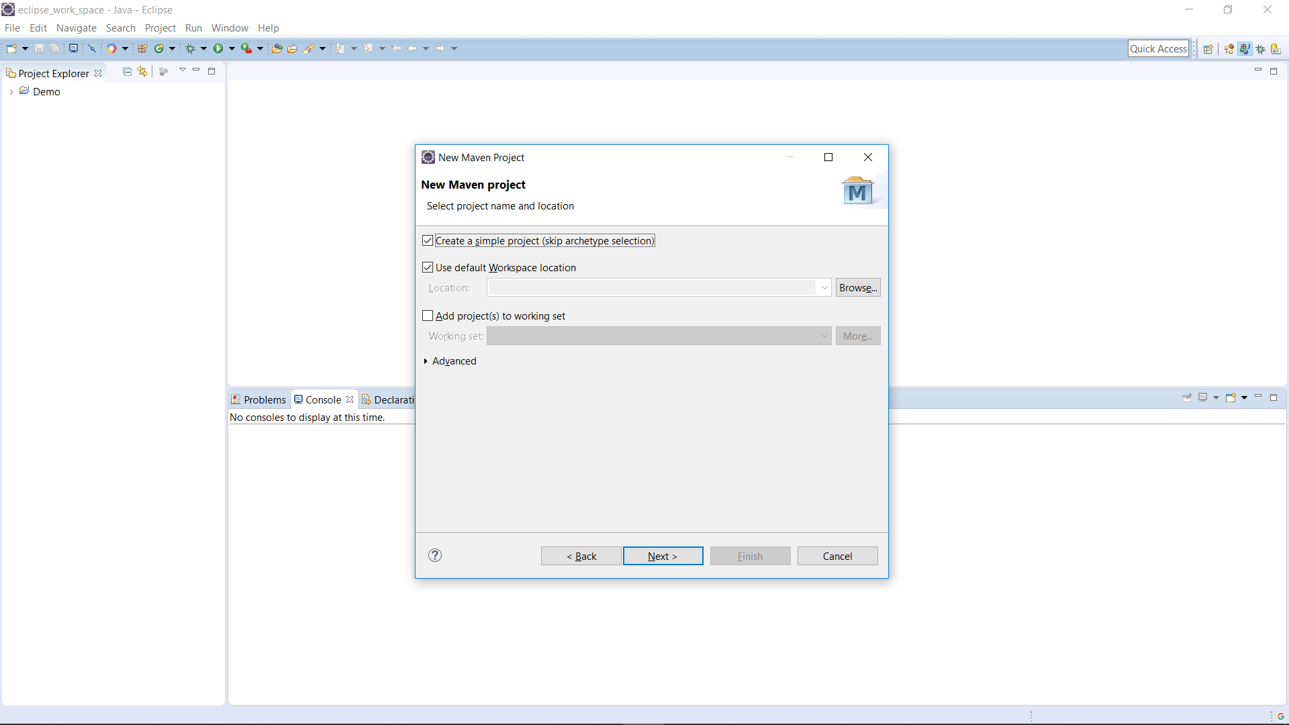Screen dimensions: 1289x725
Task: Click the Quick Access search field
Action: (x=1158, y=48)
